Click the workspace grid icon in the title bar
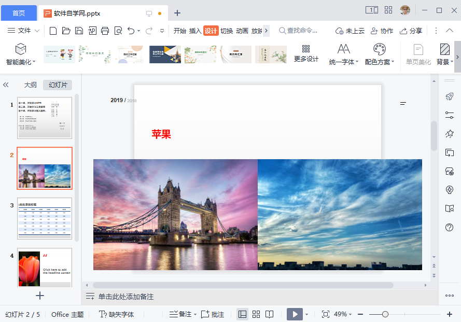The image size is (461, 322). coord(388,10)
